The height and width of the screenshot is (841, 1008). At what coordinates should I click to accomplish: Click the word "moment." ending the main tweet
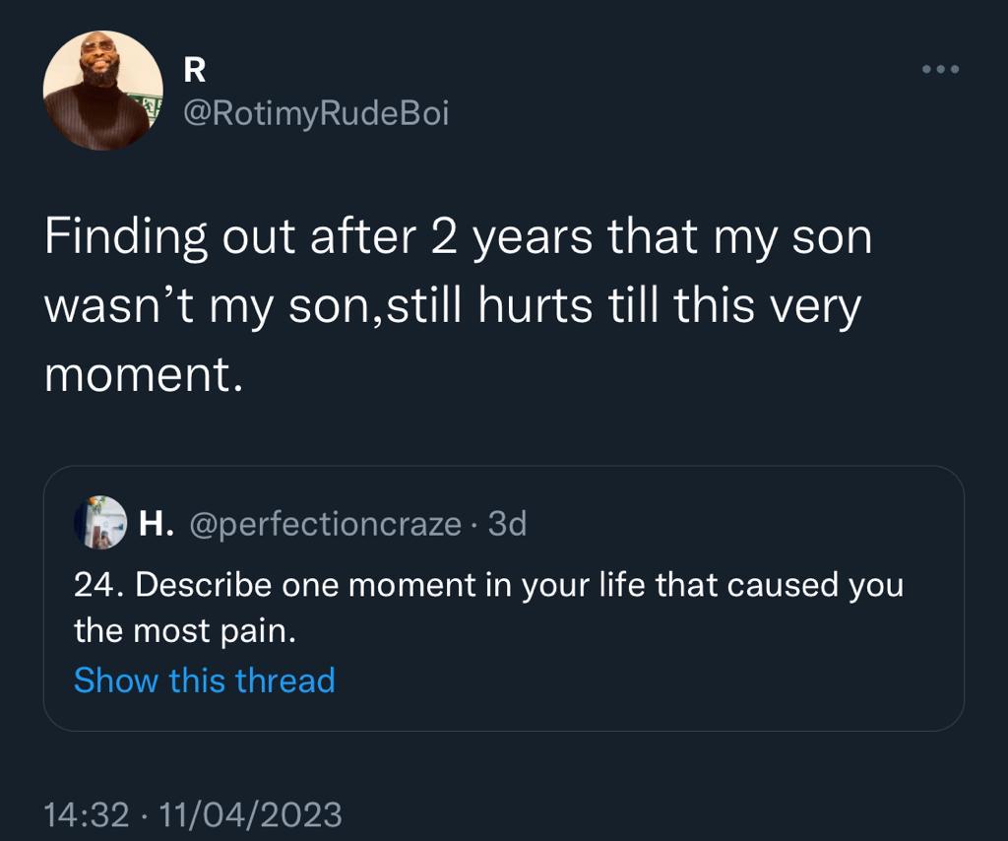coord(143,373)
